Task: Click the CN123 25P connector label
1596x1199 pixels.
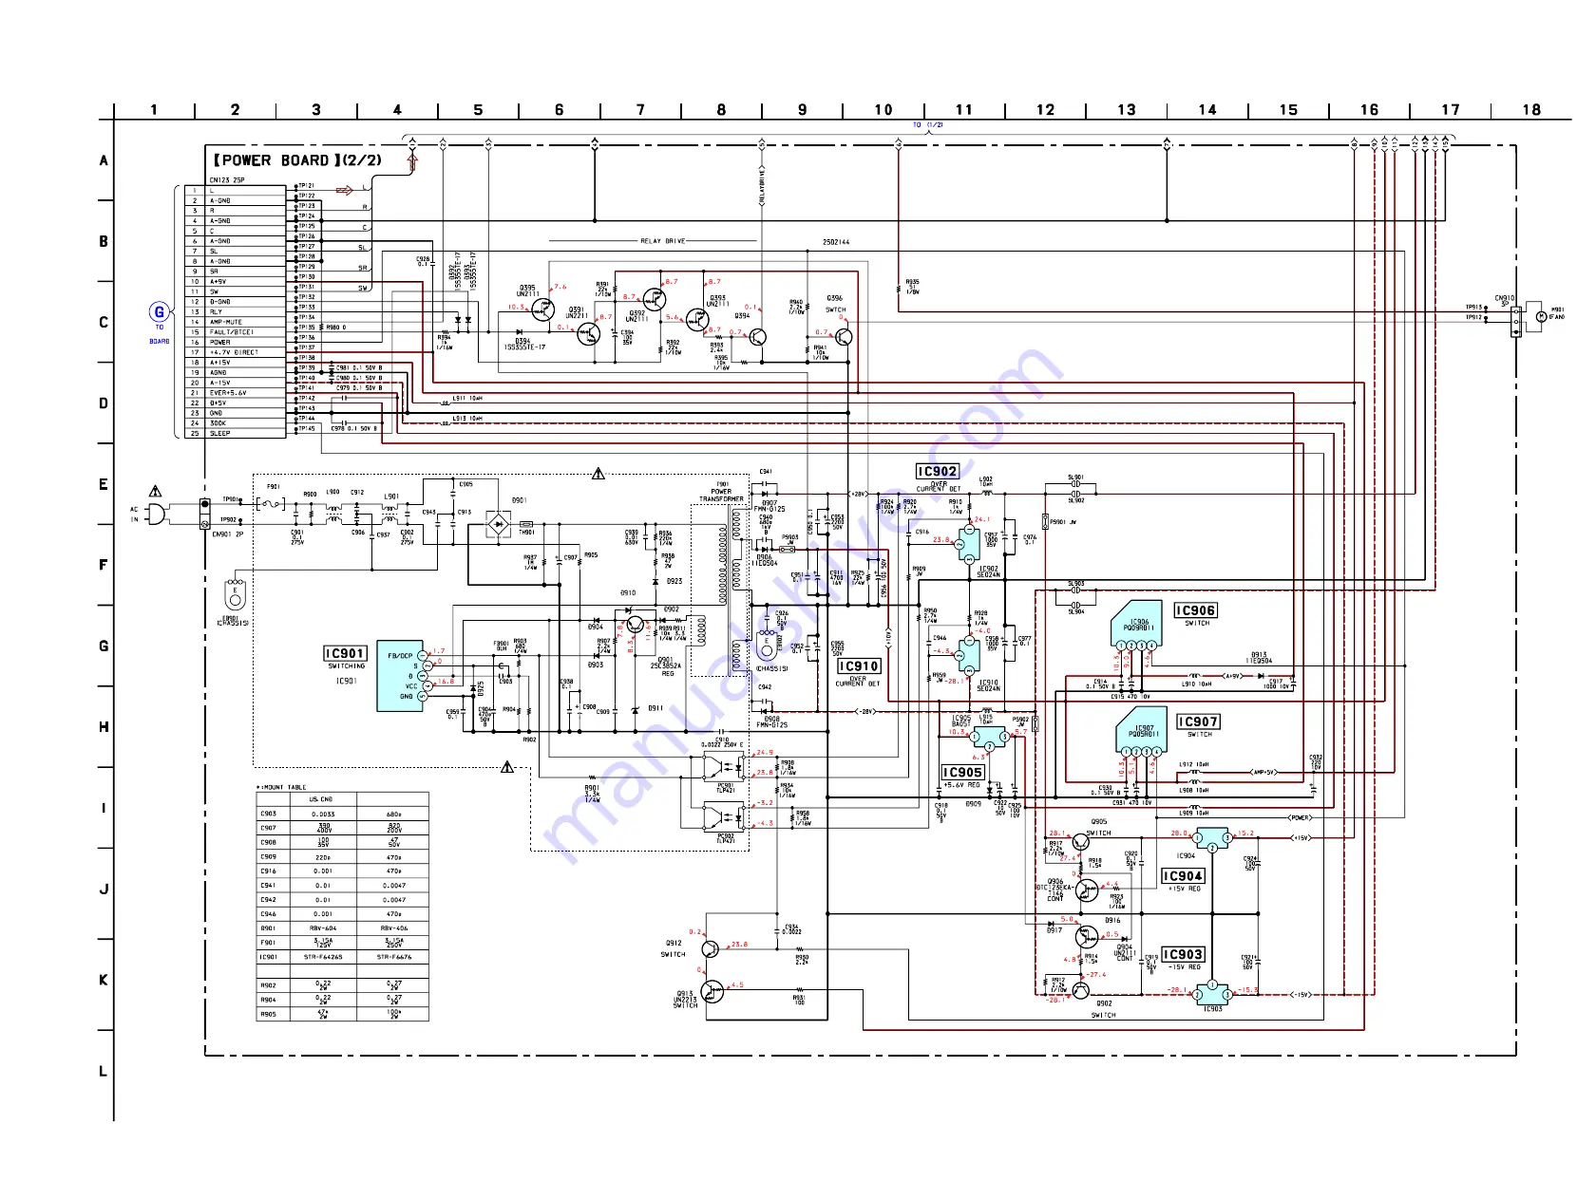Action: point(226,180)
